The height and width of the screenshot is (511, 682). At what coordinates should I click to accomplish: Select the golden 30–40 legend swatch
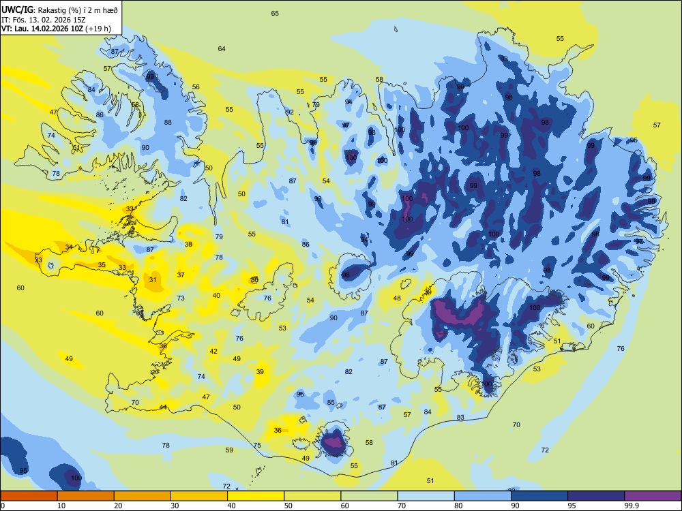pos(199,496)
